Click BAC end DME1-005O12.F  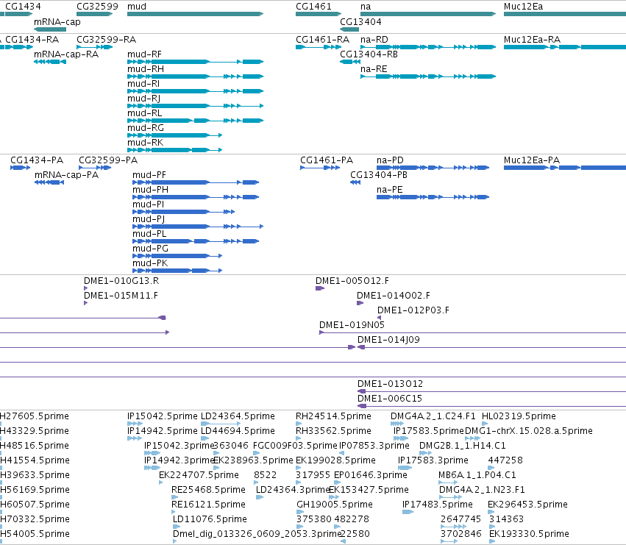320,288
